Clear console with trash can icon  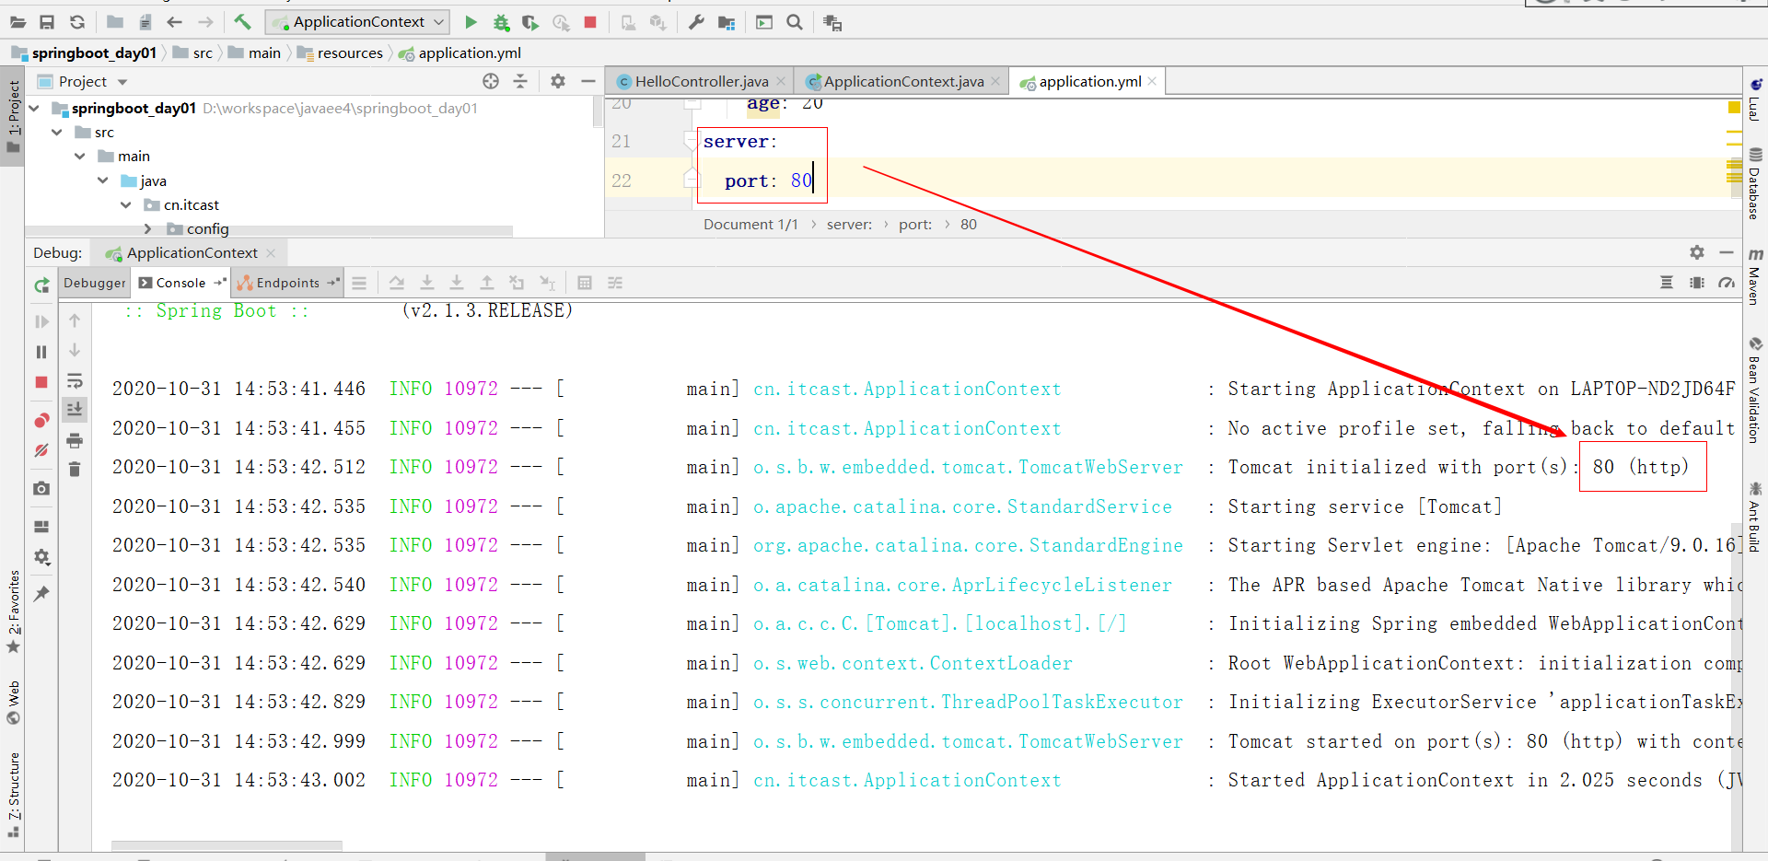tap(76, 470)
